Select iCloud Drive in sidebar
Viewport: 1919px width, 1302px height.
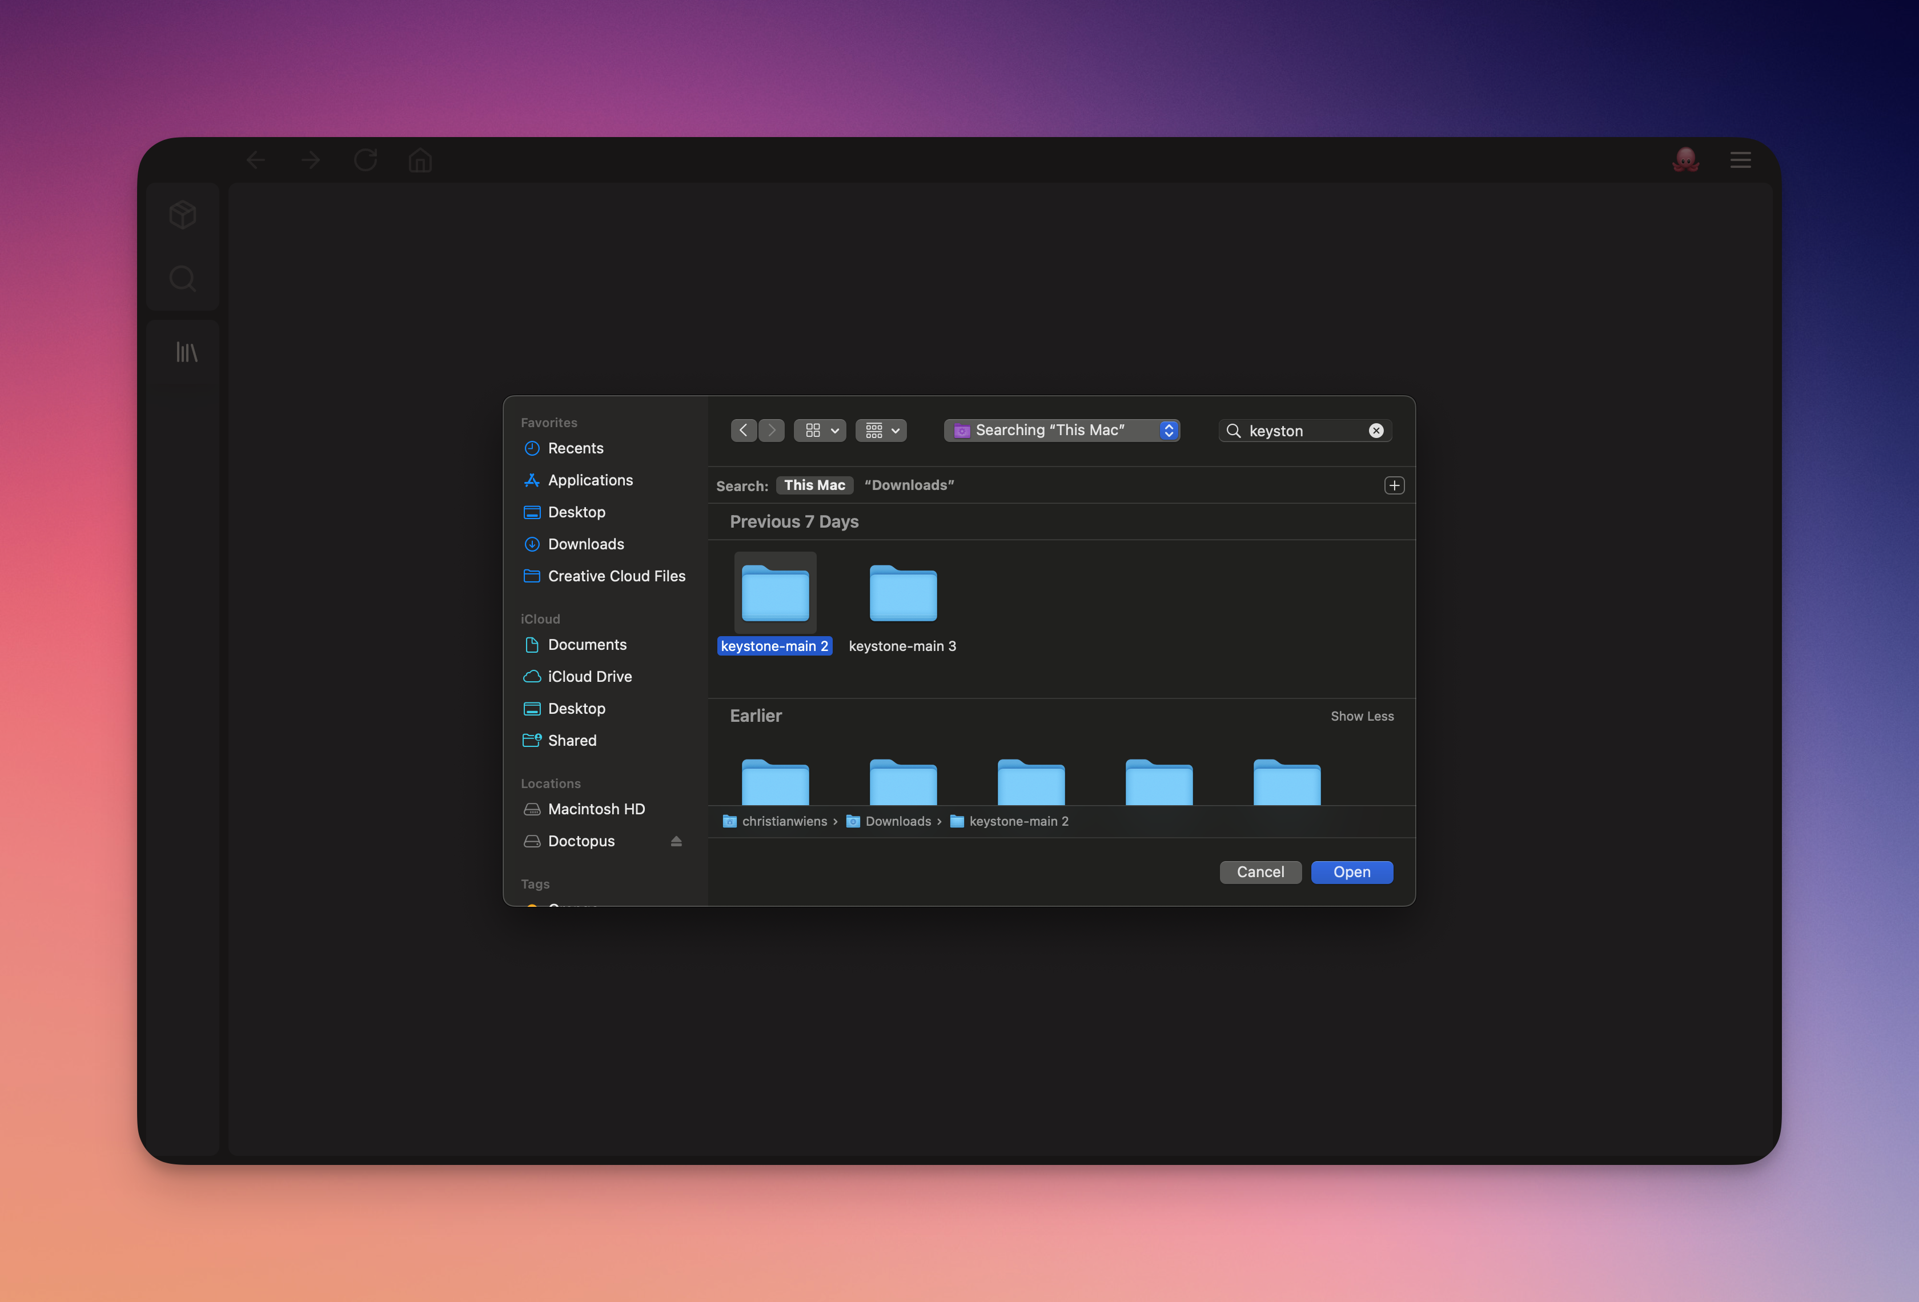[589, 677]
